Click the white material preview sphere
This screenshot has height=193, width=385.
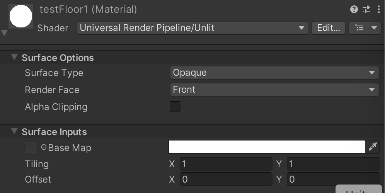(x=20, y=16)
